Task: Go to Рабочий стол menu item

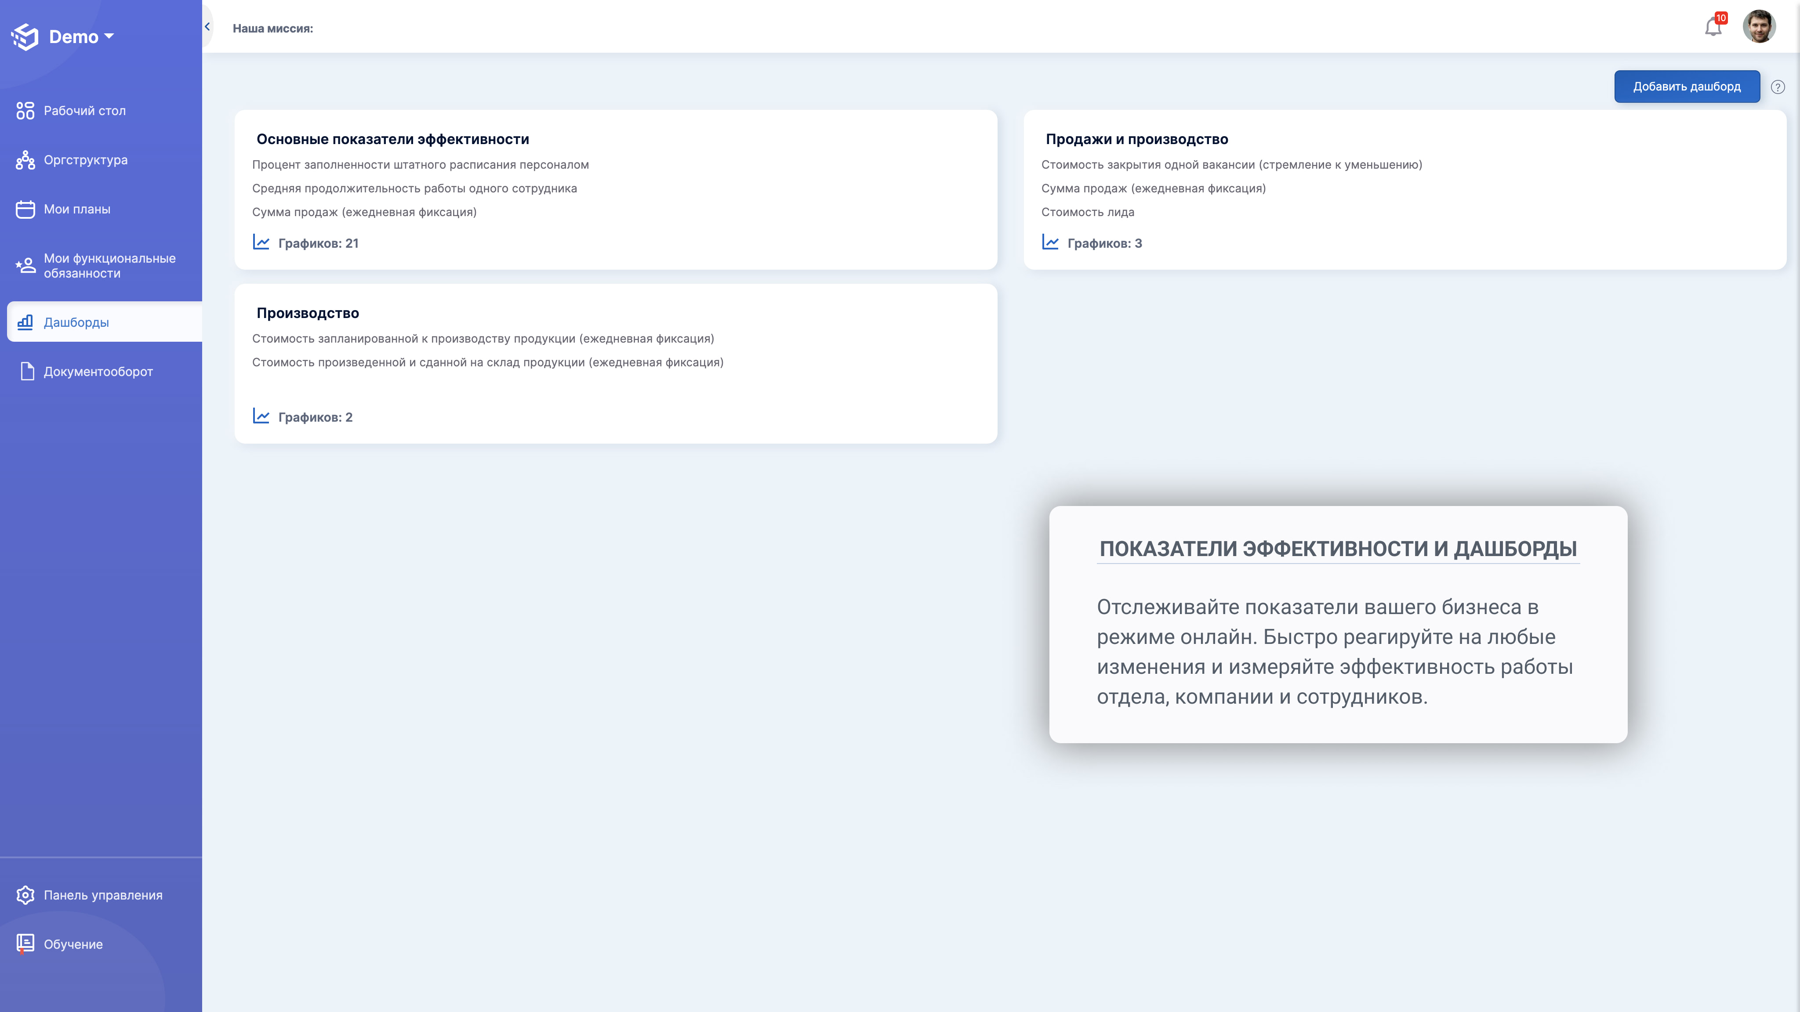Action: tap(84, 110)
